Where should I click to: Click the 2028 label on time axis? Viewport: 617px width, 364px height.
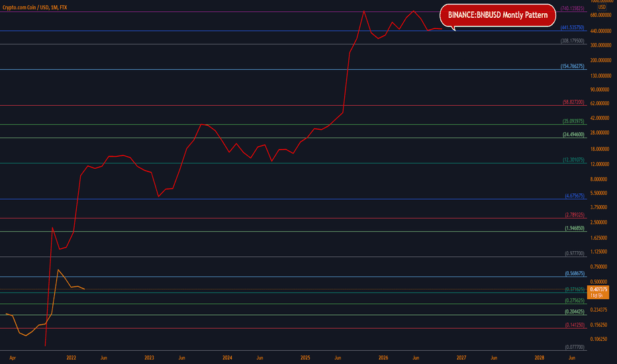click(x=540, y=357)
